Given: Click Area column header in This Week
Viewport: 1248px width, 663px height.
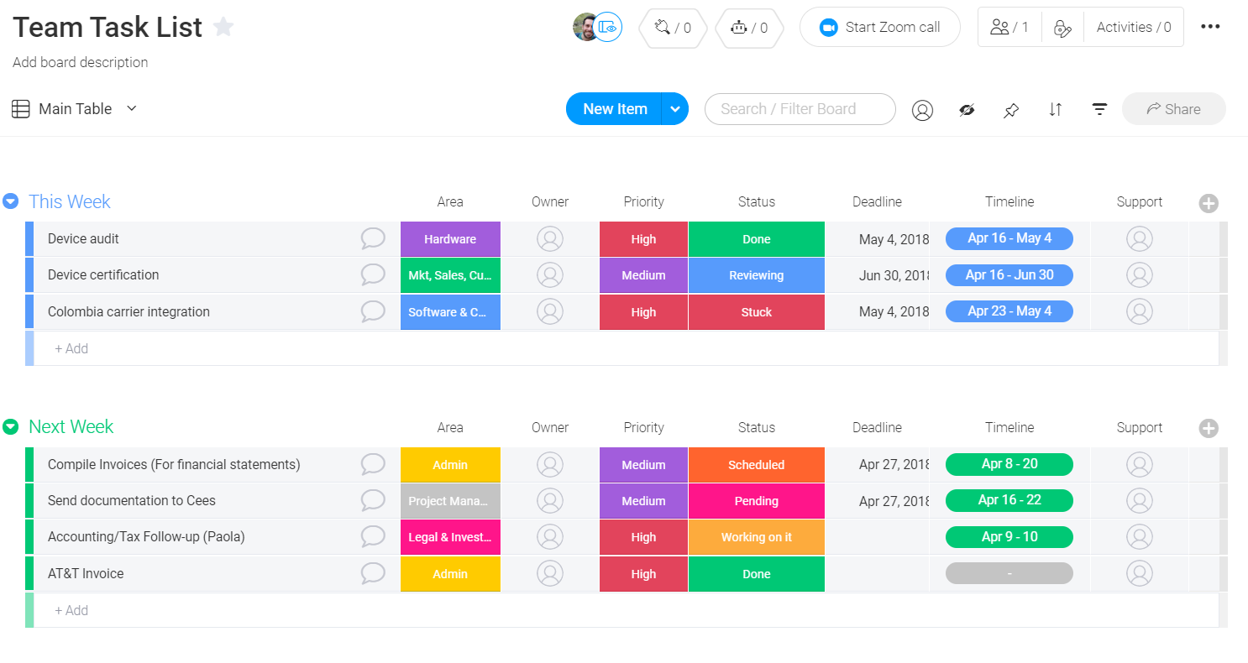Looking at the screenshot, I should [450, 202].
